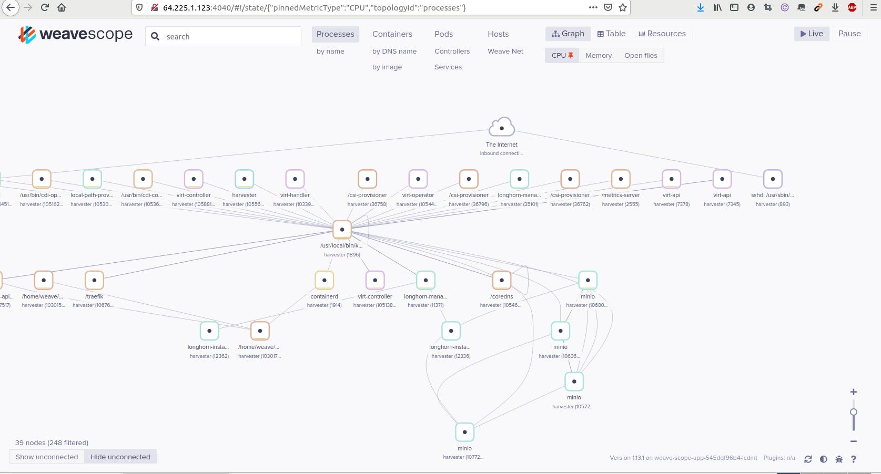881x474 pixels.
Task: Click the /csi-provisioner node harvester (36758)
Action: 367,179
